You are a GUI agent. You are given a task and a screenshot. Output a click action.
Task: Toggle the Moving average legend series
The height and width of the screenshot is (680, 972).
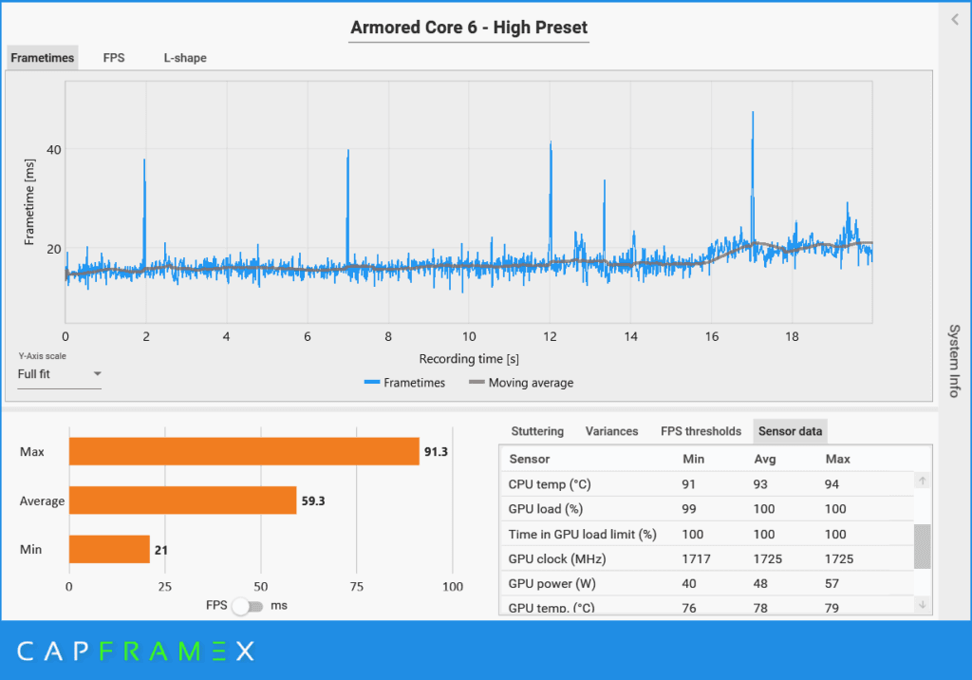point(521,383)
